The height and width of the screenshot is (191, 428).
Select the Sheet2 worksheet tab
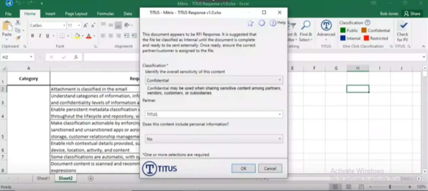[65, 178]
